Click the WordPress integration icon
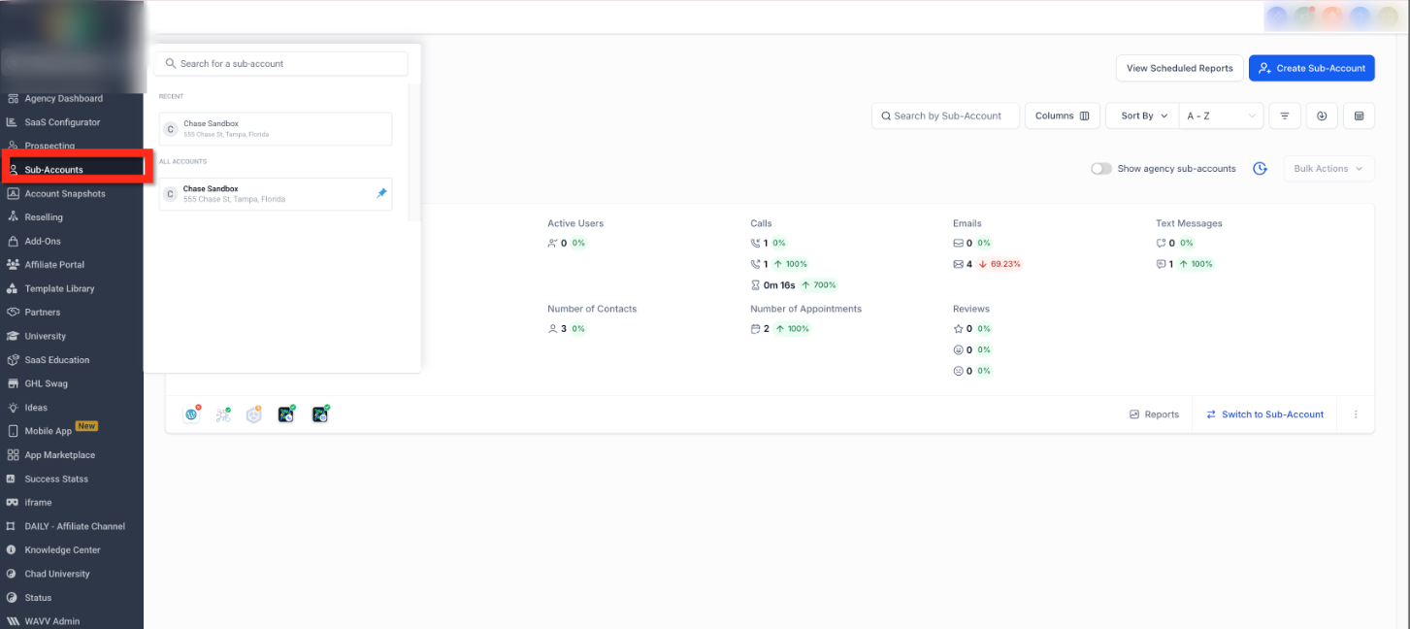The image size is (1410, 629). (192, 414)
